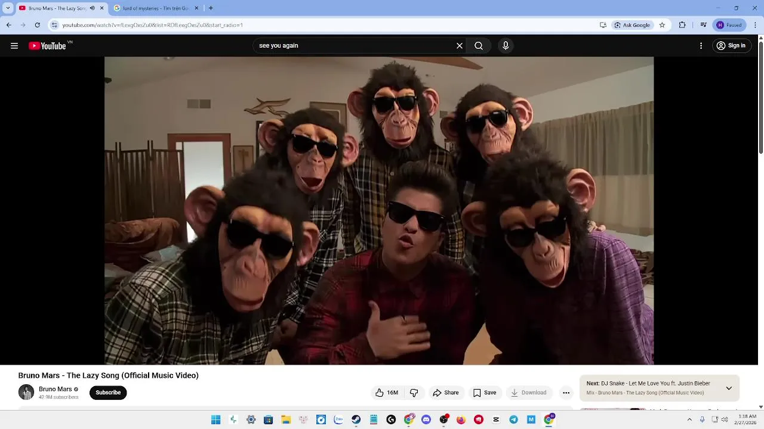Mute the Bruno Mars tab audio
This screenshot has height=429, width=764.
pos(92,8)
